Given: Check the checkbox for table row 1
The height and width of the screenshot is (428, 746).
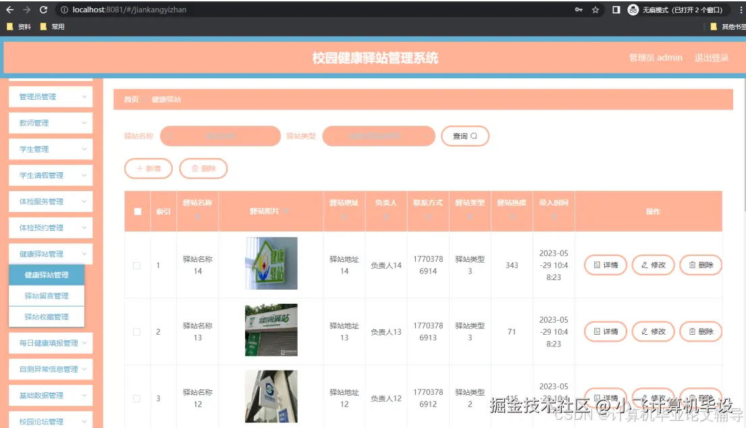Looking at the screenshot, I should click(x=137, y=265).
